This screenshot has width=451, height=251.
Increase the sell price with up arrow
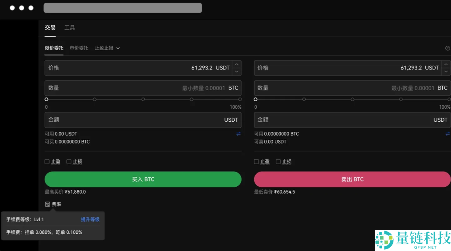click(446, 64)
